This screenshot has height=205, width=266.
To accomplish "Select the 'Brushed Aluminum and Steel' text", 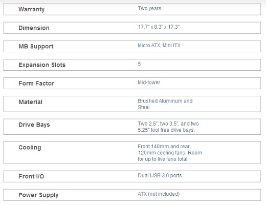I will coord(165,104).
